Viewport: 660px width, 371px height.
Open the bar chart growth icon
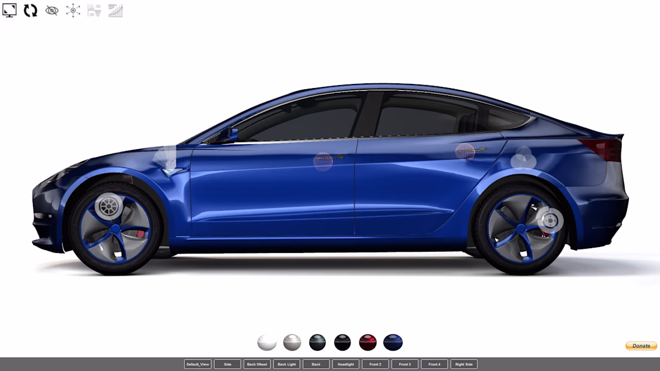pos(115,10)
